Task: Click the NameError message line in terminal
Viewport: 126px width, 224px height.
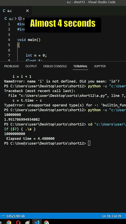Action: [x=62, y=81]
